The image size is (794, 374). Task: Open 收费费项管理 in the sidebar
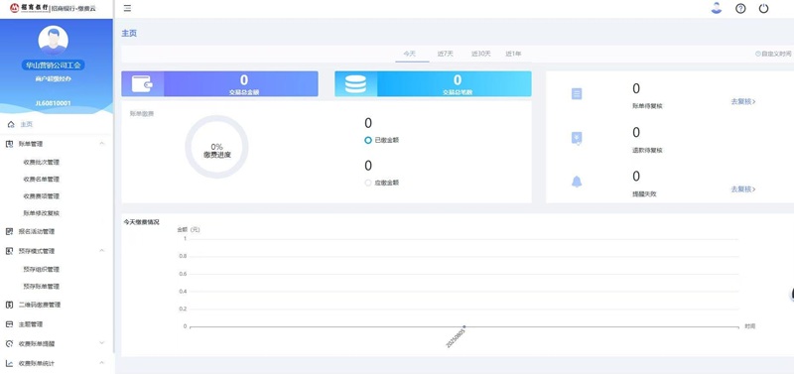pos(42,196)
